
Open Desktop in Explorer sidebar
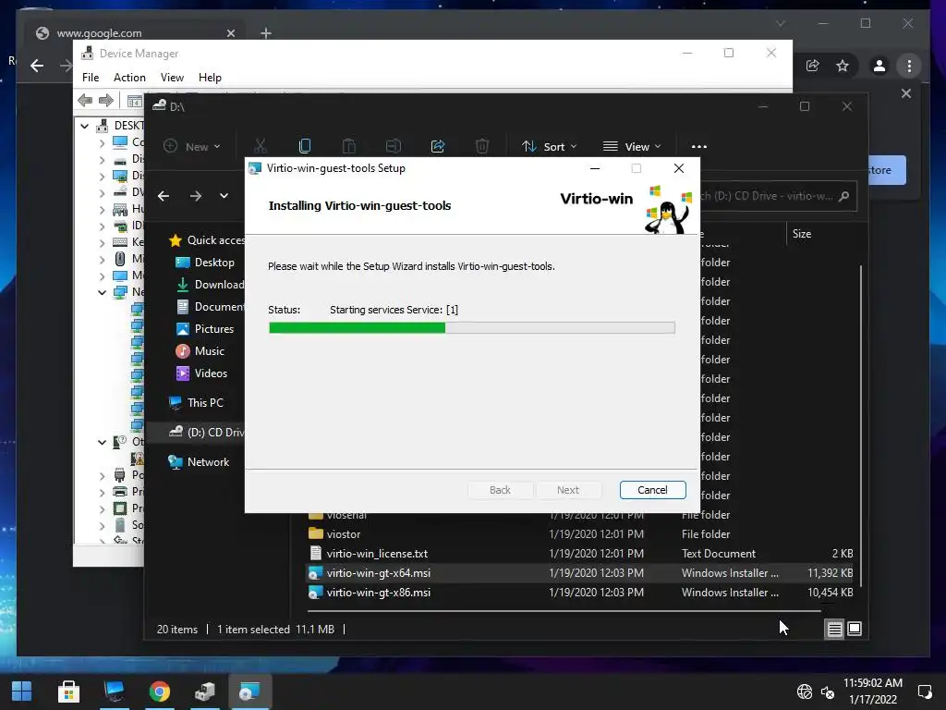point(204,262)
